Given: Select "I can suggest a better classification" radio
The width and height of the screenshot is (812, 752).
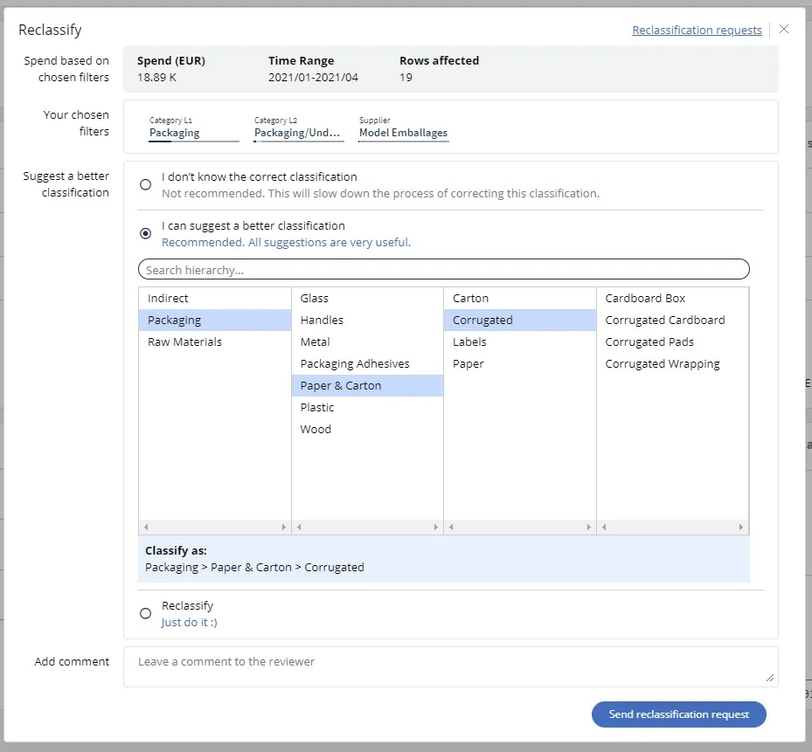Looking at the screenshot, I should click(146, 233).
